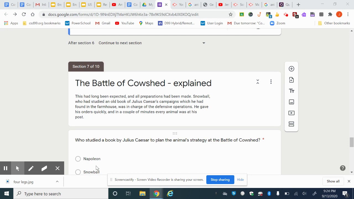The width and height of the screenshot is (354, 199).
Task: Open the Zoom bookmark
Action: click(x=278, y=23)
